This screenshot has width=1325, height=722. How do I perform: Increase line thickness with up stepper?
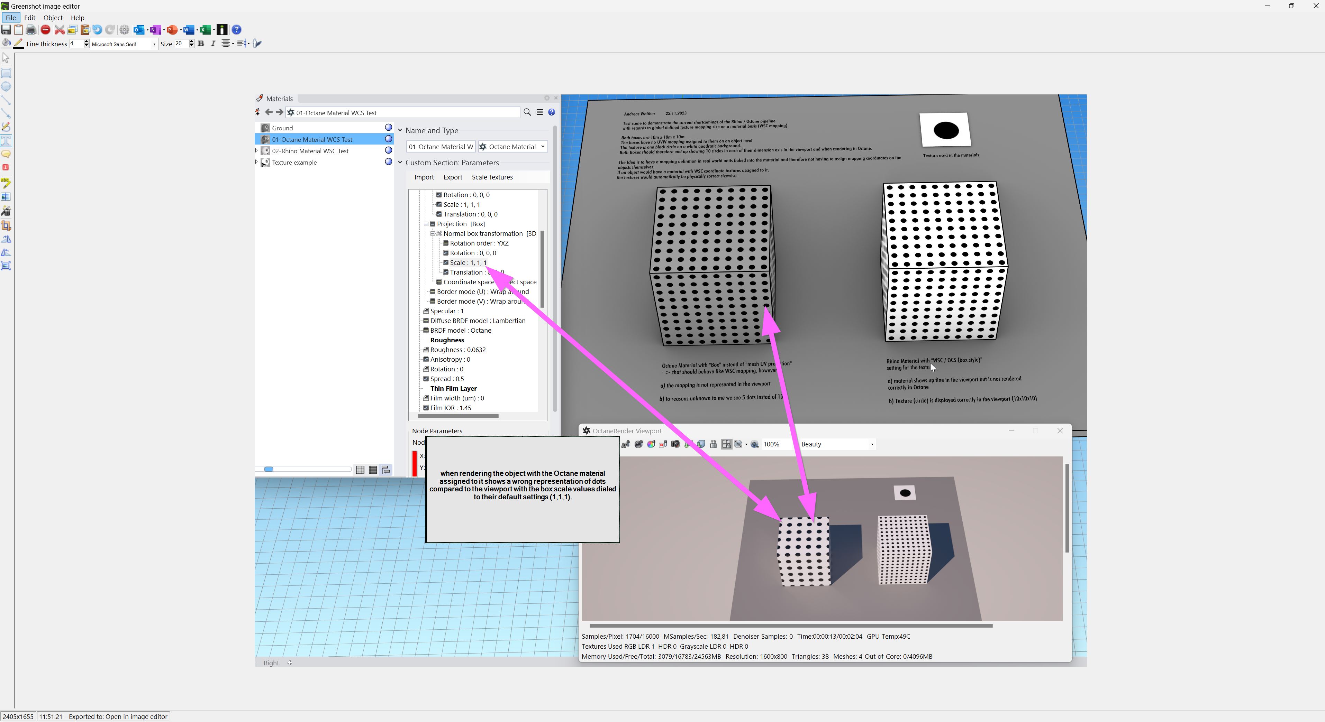pyautogui.click(x=87, y=41)
